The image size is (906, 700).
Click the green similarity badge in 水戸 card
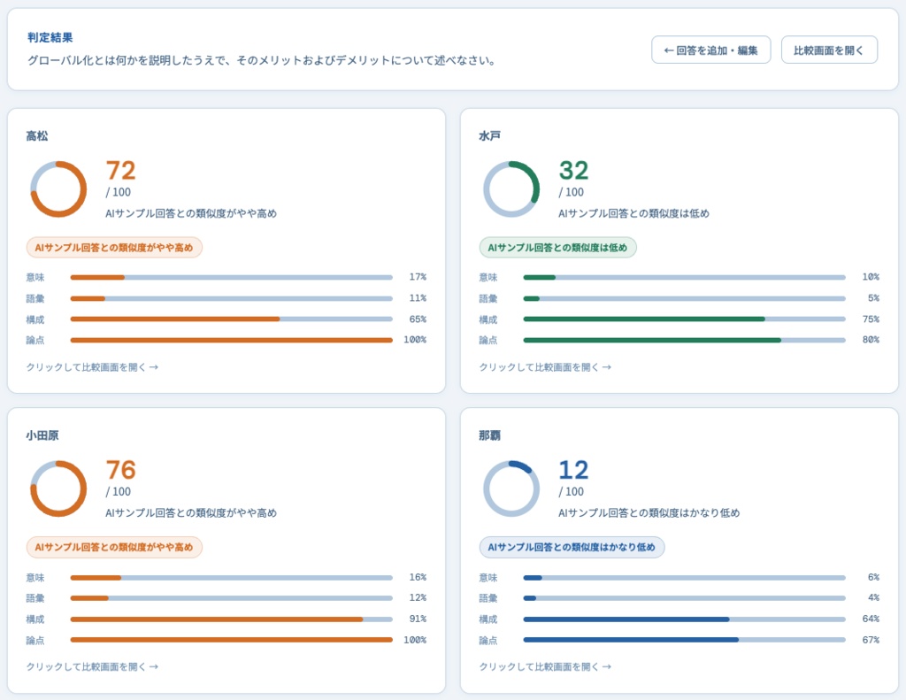click(x=557, y=248)
